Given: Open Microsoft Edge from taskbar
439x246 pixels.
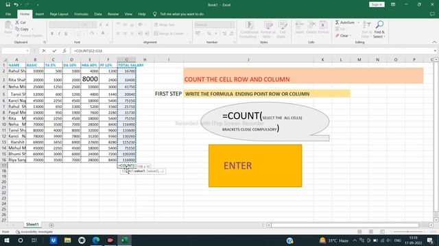Looking at the screenshot, I should coord(96,240).
